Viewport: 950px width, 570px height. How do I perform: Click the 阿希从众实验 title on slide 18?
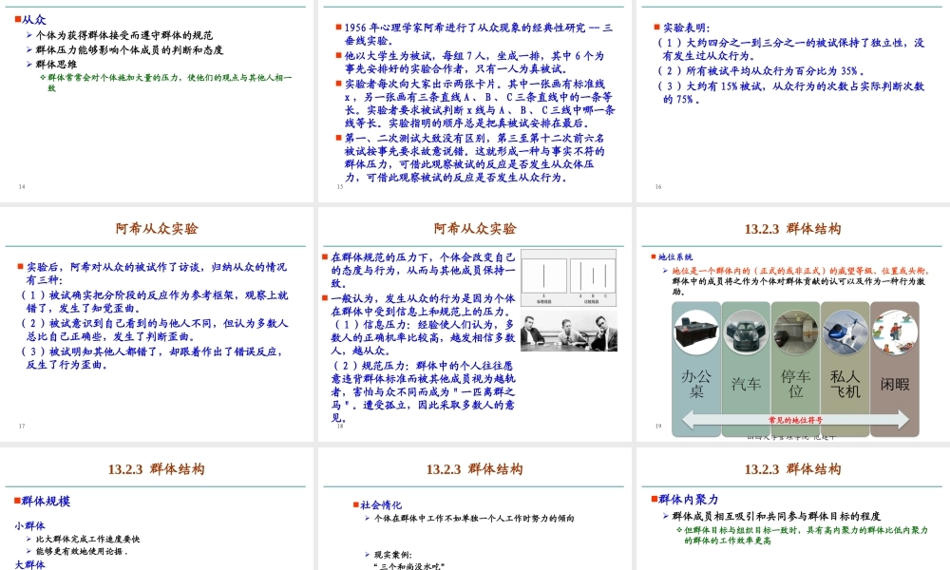click(475, 228)
